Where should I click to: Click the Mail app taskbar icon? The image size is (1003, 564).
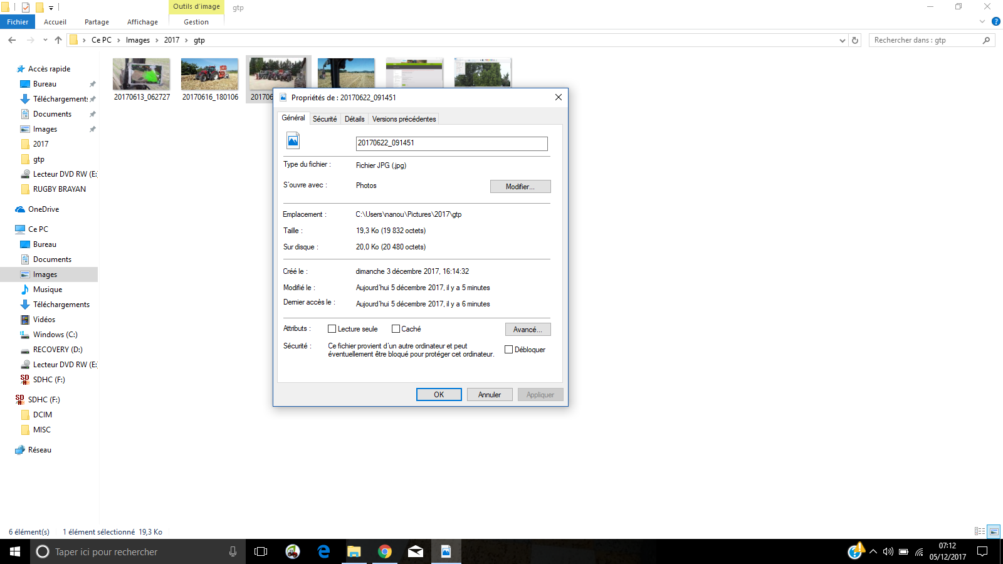point(415,551)
